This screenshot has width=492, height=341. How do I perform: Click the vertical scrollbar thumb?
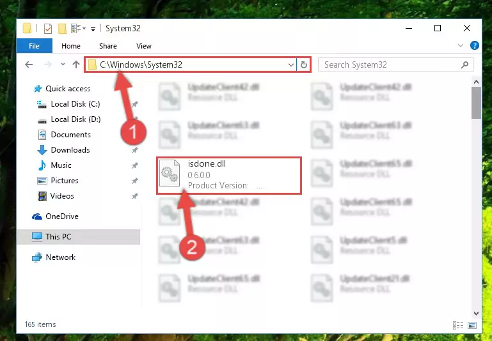click(476, 103)
